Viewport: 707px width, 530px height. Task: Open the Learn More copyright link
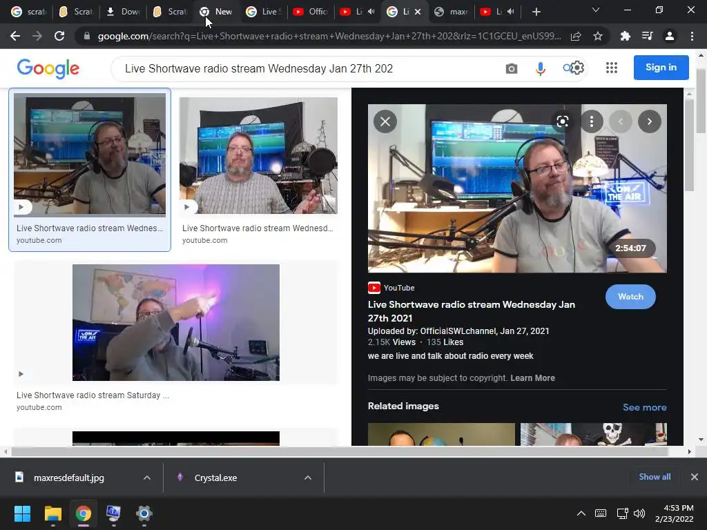click(532, 378)
